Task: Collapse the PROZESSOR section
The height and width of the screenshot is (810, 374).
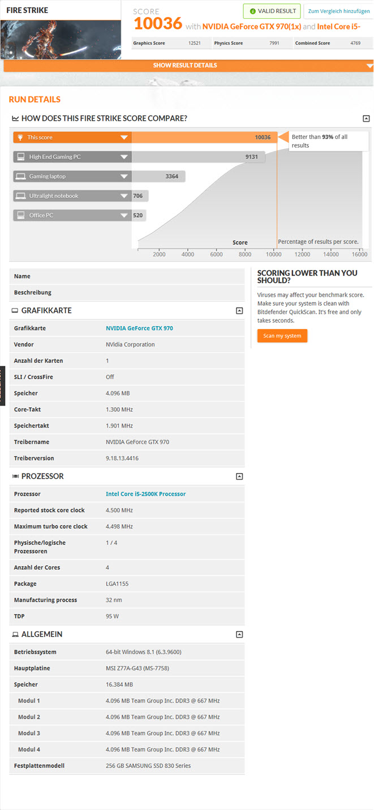Action: point(239,476)
